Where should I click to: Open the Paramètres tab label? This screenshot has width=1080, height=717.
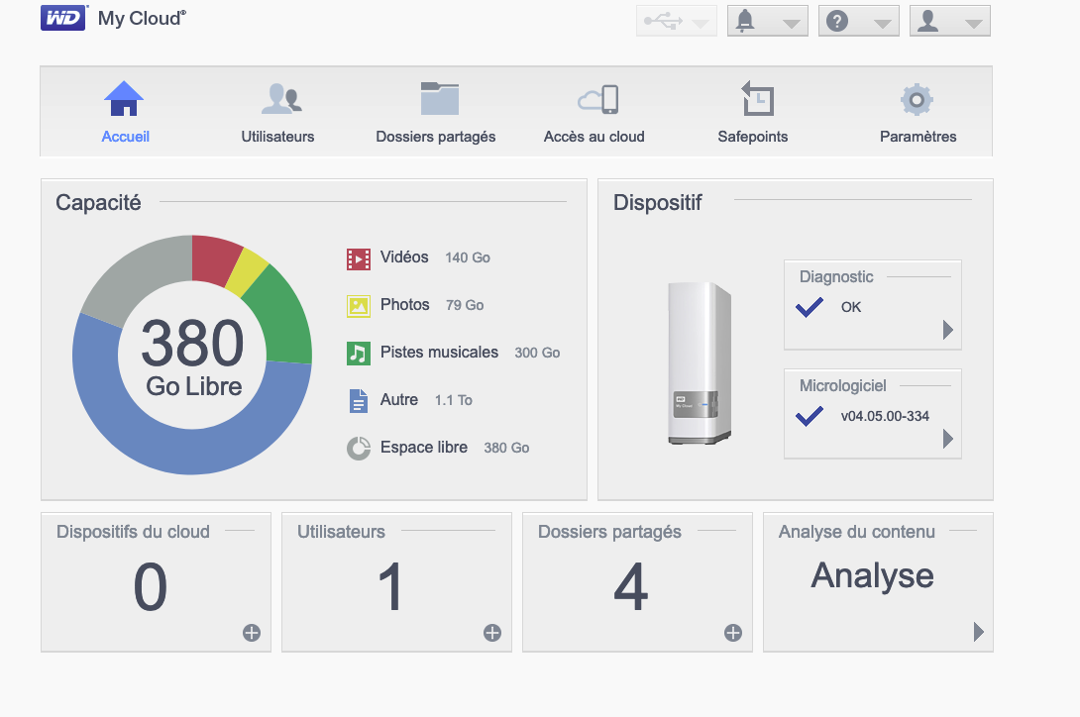(x=918, y=137)
